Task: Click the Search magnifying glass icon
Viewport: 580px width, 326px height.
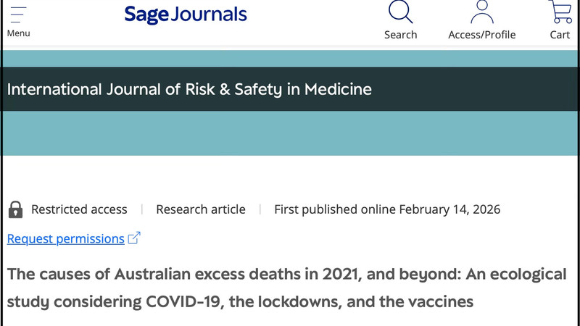Action: coord(400,12)
